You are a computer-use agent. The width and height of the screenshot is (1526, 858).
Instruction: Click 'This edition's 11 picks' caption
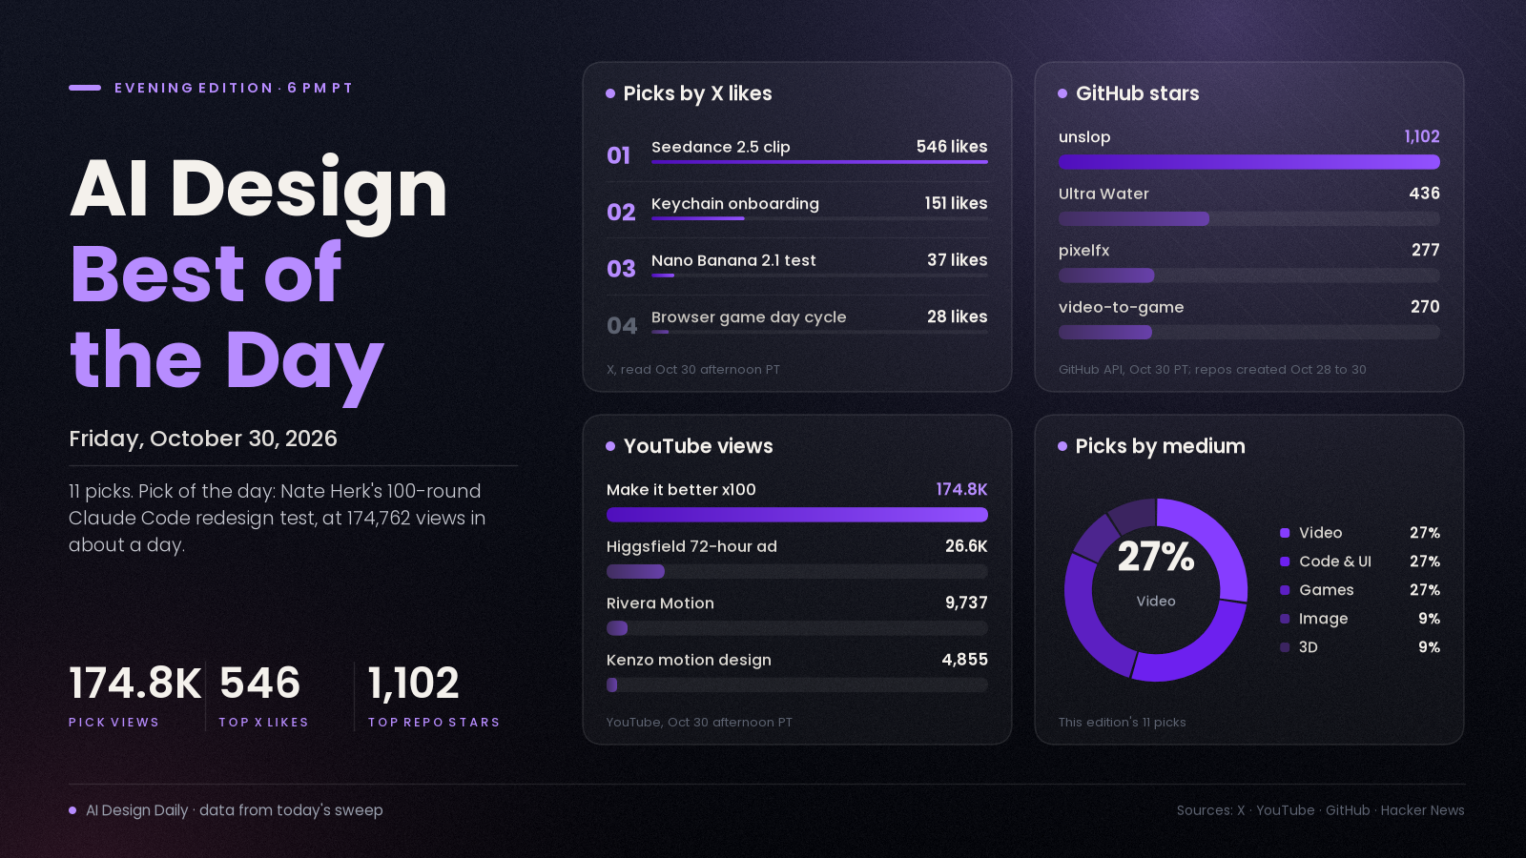point(1123,723)
